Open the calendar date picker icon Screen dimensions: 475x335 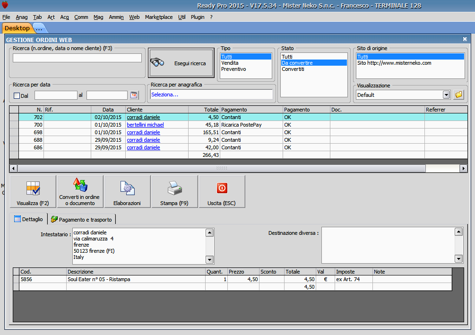click(134, 95)
